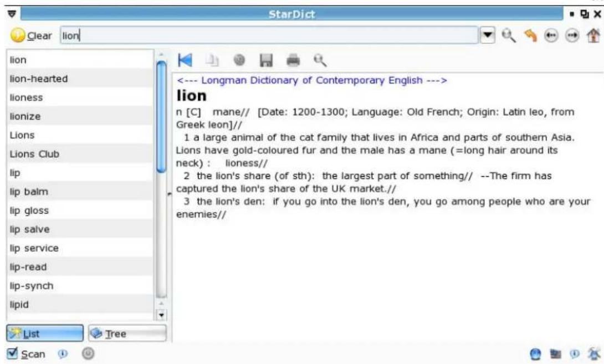Select 'Lions Club' in word list

pyautogui.click(x=80, y=155)
